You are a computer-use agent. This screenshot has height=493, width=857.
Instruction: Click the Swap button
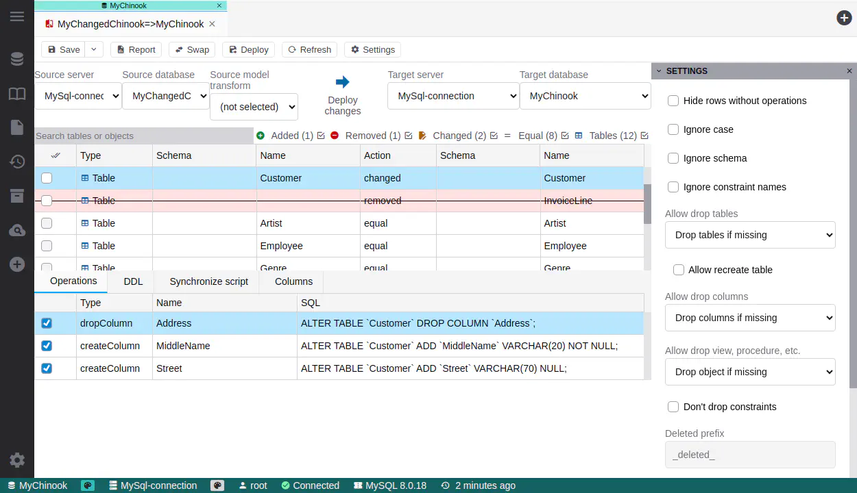[191, 49]
